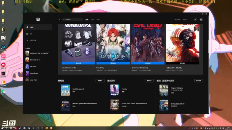This screenshot has width=232, height=130.
Task: Switch to the News tab
Action: pos(98,19)
